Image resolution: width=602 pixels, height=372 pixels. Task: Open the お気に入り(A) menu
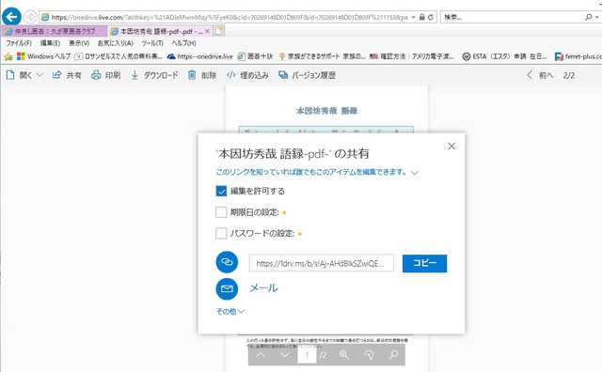pyautogui.click(x=115, y=43)
